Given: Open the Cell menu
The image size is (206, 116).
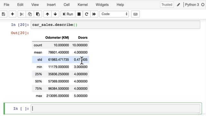Looking at the screenshot, I should click(x=67, y=5).
